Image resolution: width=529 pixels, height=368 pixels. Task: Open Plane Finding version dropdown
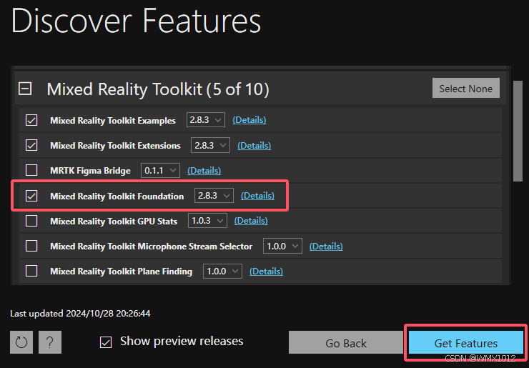222,271
